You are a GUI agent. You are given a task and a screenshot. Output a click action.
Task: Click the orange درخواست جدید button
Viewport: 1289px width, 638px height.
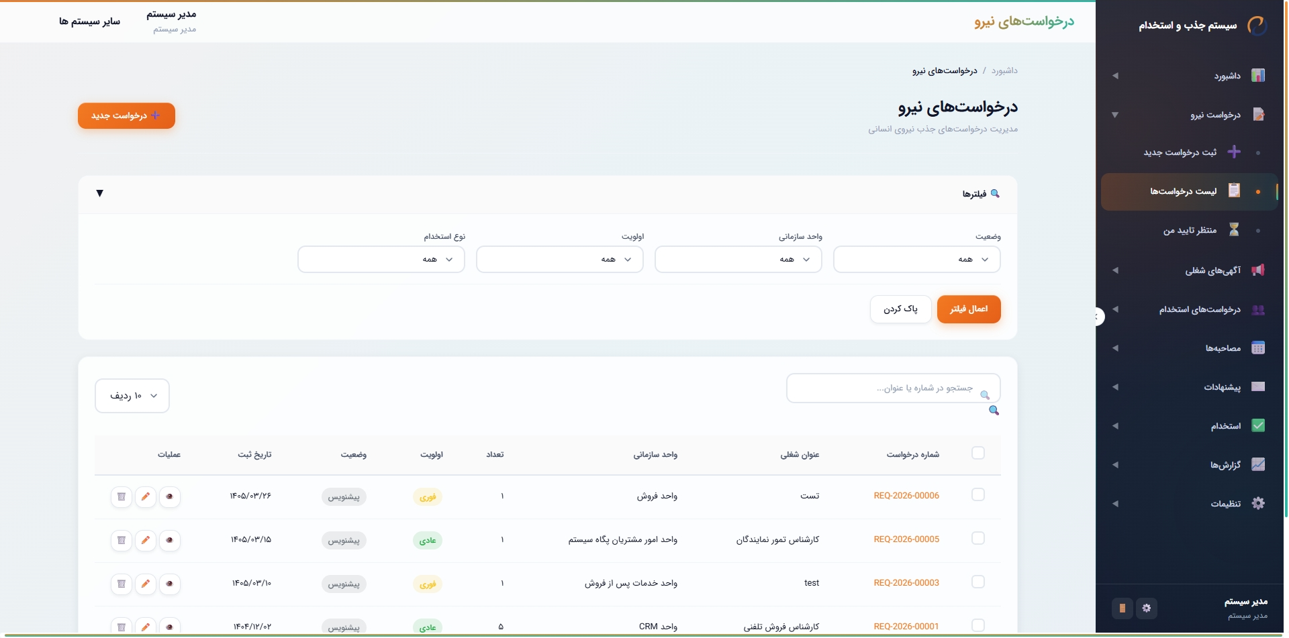click(127, 115)
